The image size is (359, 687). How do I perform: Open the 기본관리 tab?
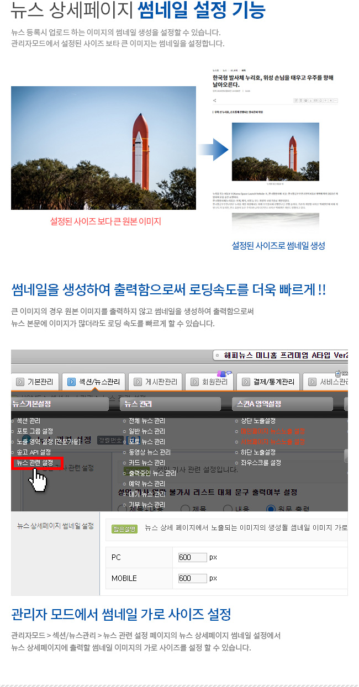click(x=35, y=382)
